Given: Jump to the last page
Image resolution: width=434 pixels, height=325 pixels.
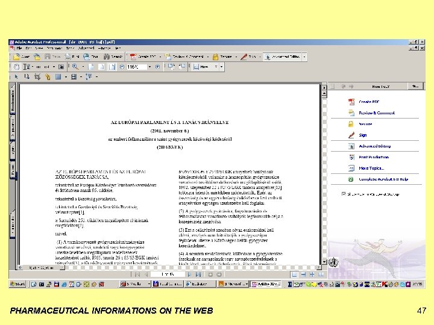Looking at the screenshot, I should (198, 274).
